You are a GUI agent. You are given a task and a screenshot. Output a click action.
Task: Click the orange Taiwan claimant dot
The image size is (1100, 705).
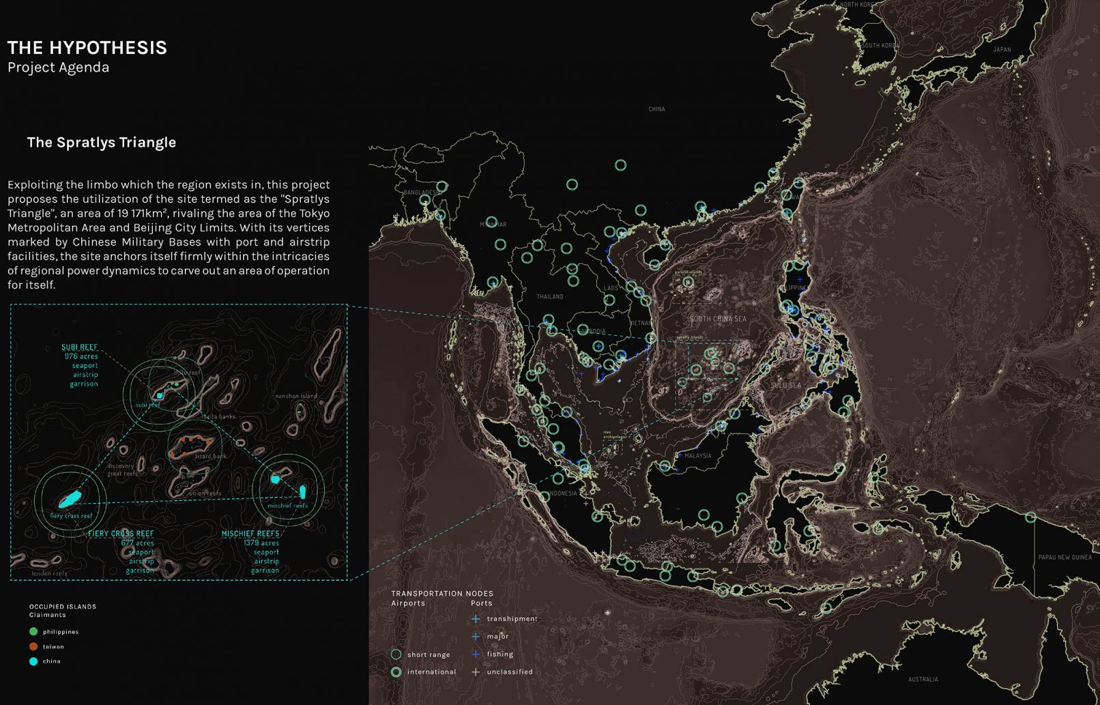click(x=33, y=646)
